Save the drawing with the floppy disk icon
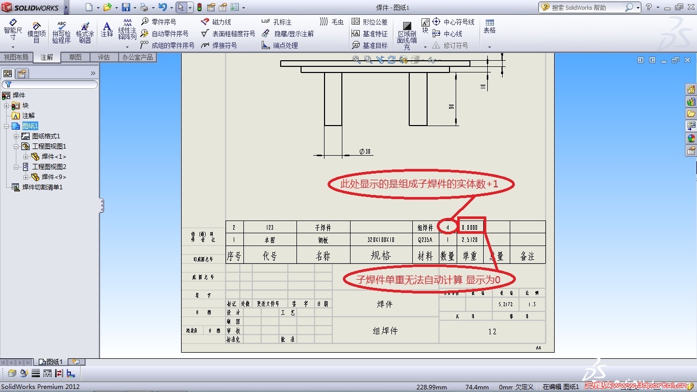The image size is (697, 392). click(126, 7)
